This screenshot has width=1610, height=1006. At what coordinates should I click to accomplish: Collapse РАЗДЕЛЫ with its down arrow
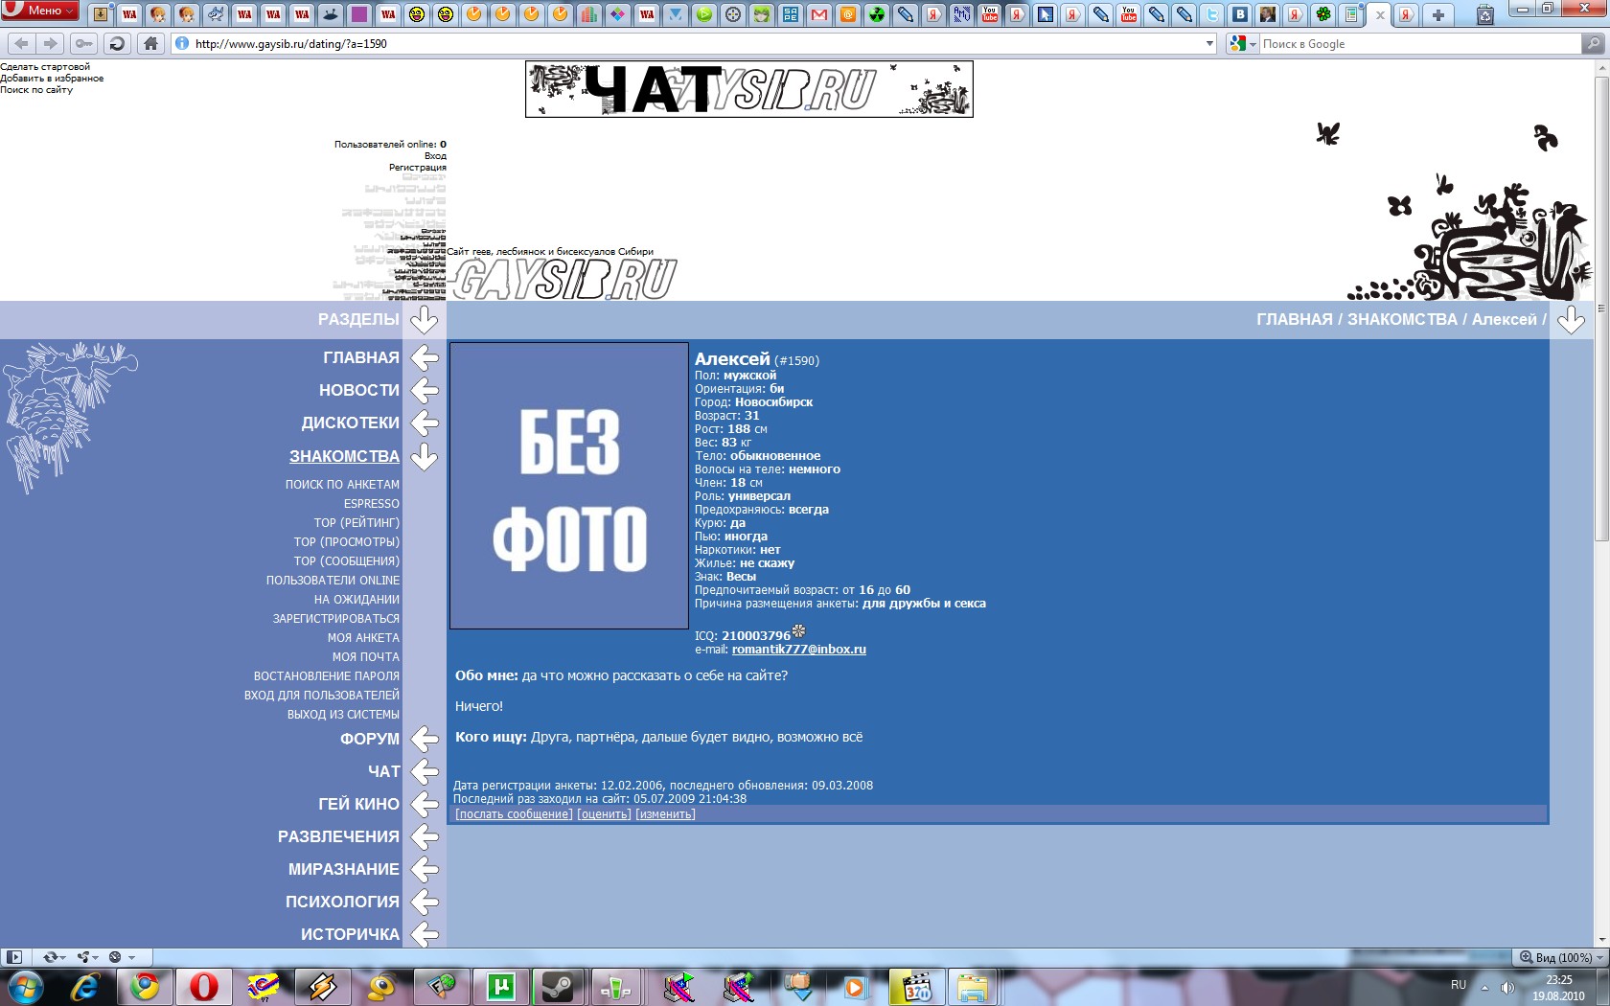[x=424, y=319]
